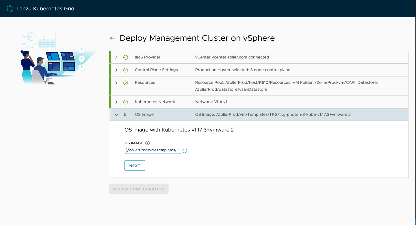Expand the Kubernetes Network section

(116, 102)
